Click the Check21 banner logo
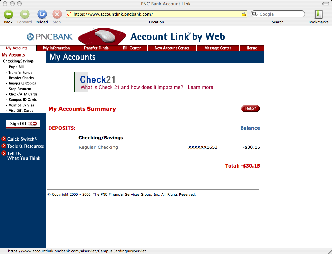The height and width of the screenshot is (254, 332). pyautogui.click(x=98, y=80)
